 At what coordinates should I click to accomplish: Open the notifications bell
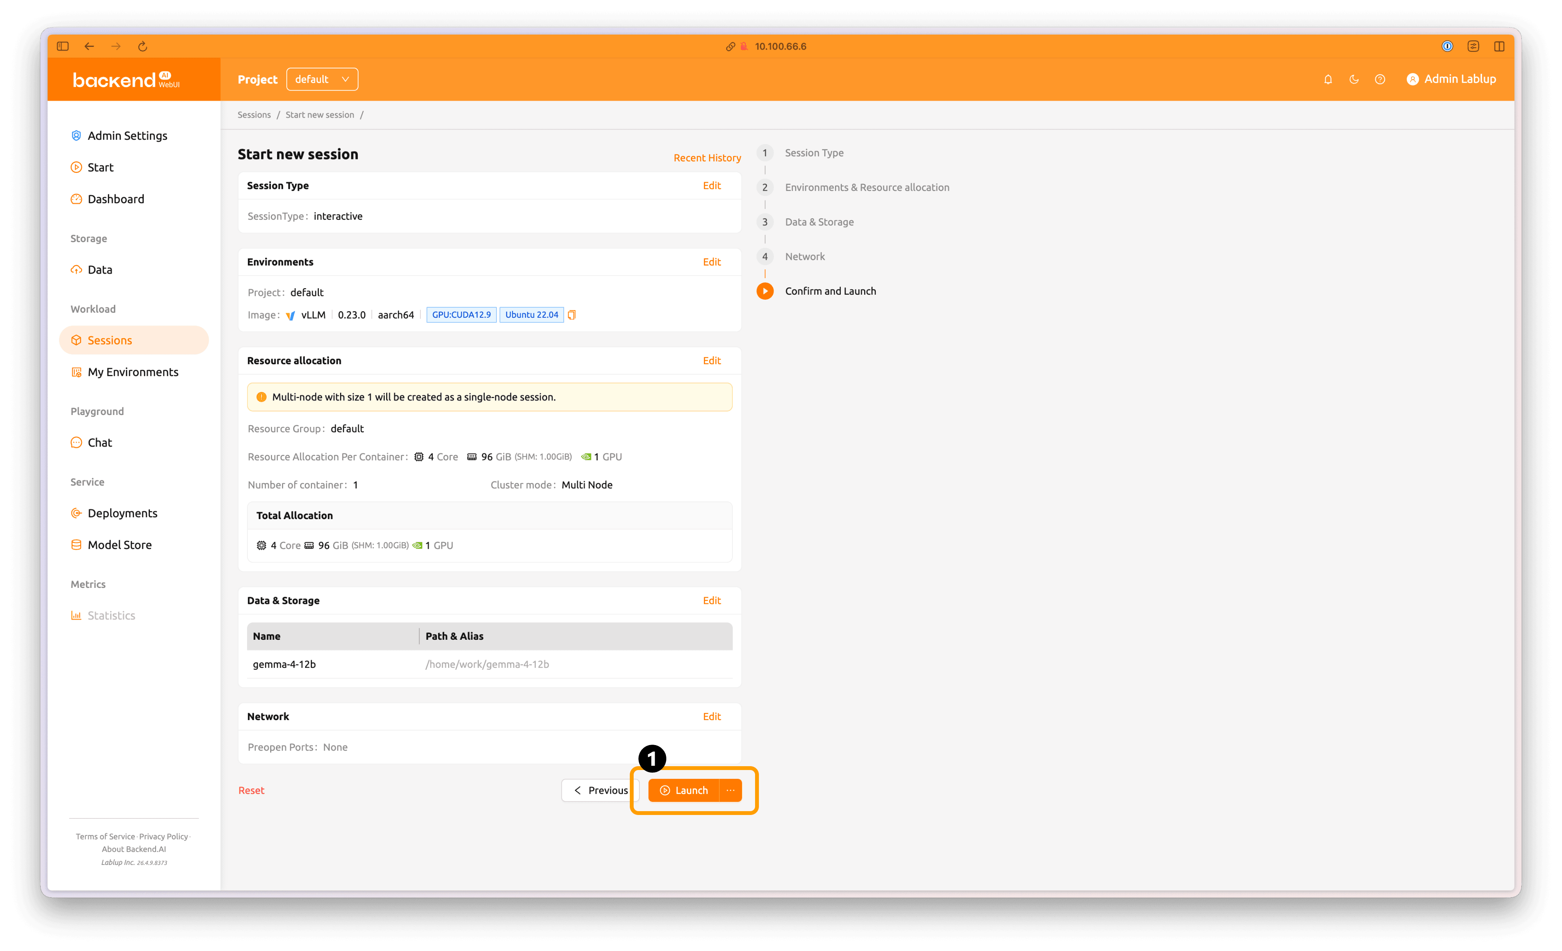coord(1328,79)
